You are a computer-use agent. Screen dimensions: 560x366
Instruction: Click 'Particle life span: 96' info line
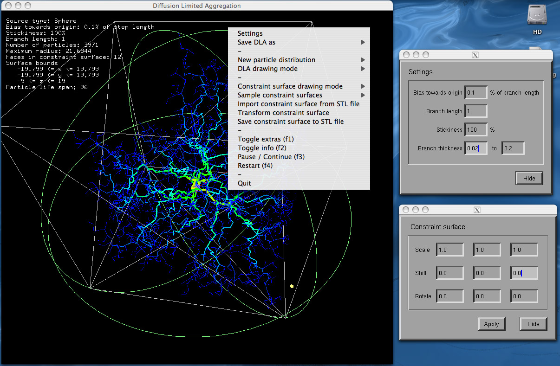(47, 87)
